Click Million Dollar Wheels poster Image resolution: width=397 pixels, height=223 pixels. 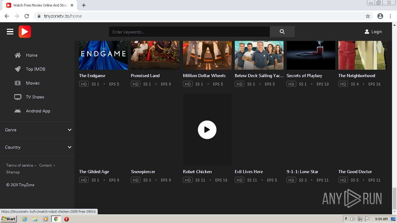coord(207,55)
